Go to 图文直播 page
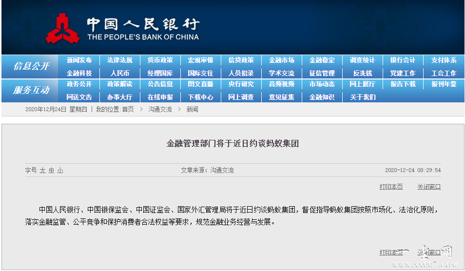 200,84
